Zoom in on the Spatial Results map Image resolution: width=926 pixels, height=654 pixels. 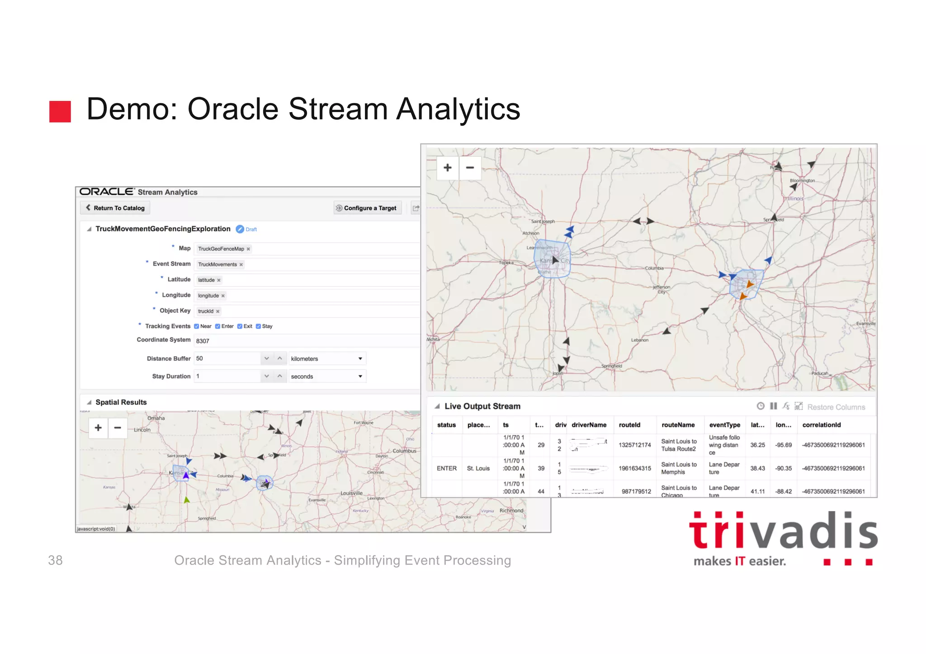98,428
